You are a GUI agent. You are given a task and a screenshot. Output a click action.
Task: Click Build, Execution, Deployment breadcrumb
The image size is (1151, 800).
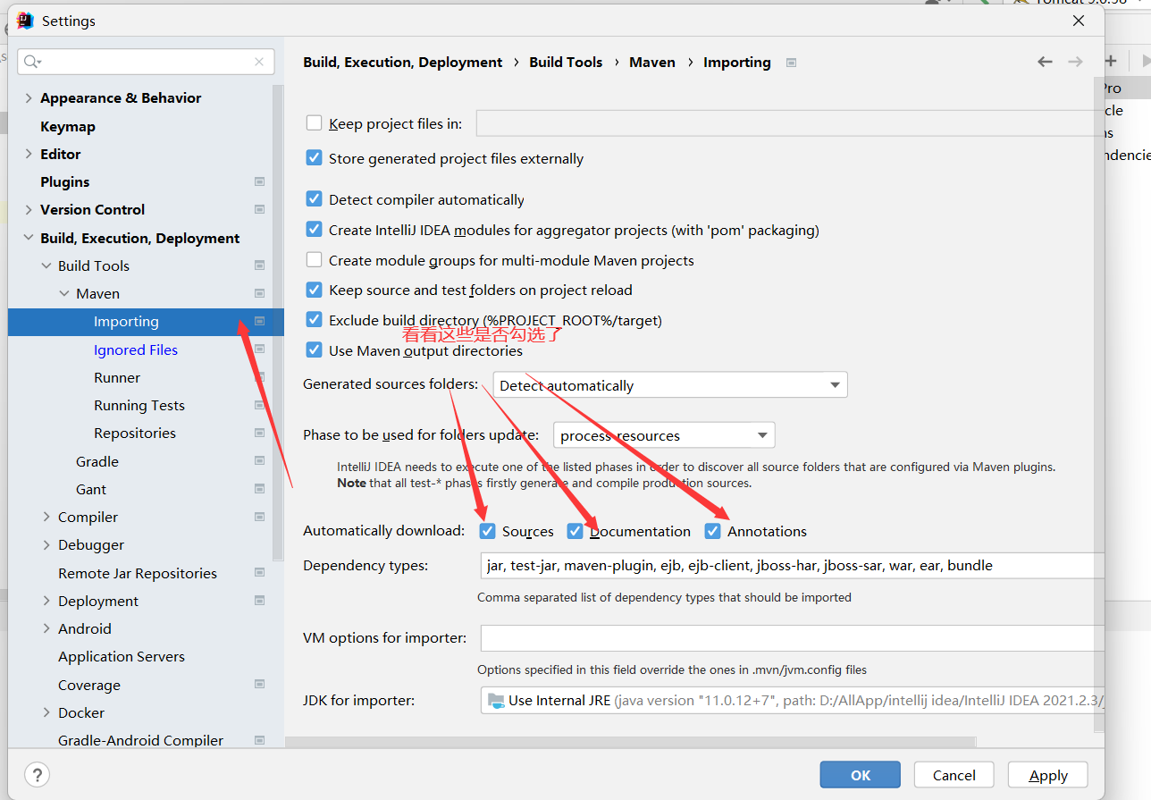(403, 62)
